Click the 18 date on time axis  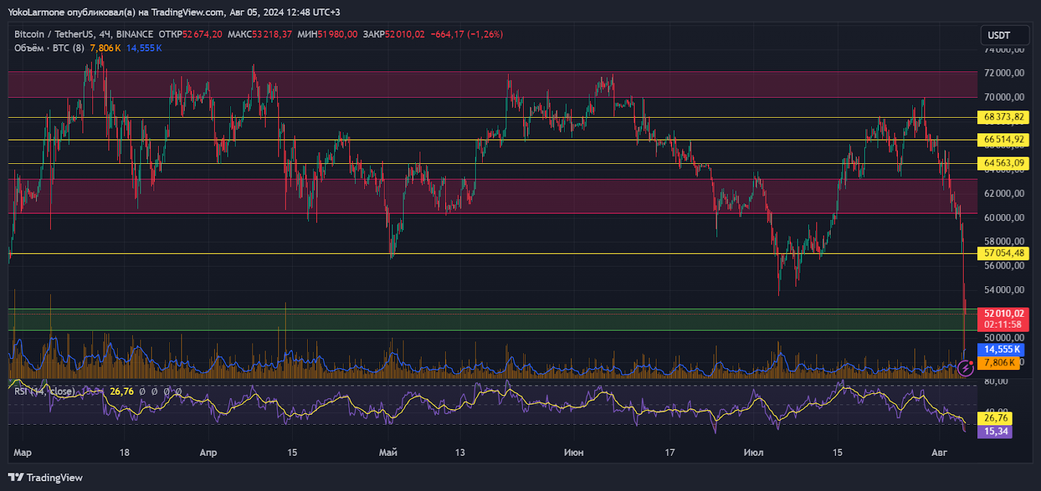(x=124, y=453)
